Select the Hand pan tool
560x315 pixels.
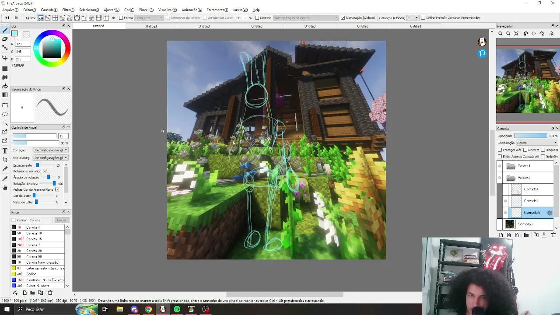coord(5,188)
